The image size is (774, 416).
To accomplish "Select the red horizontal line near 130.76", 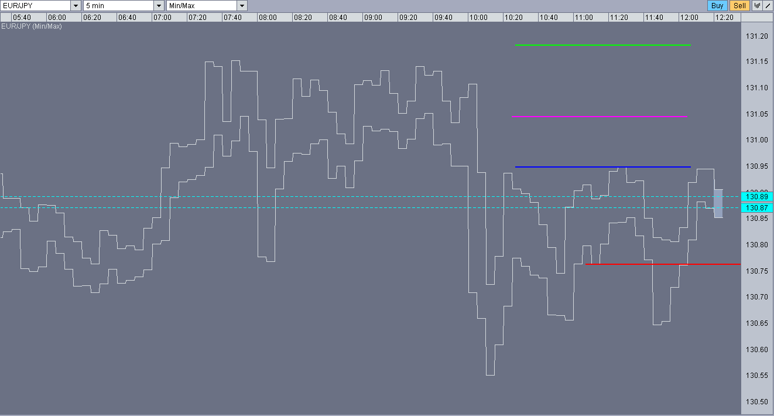I will [663, 264].
